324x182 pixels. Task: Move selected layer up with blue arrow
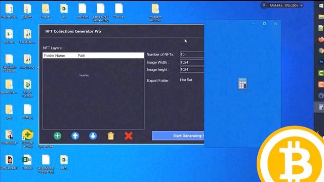(x=75, y=136)
